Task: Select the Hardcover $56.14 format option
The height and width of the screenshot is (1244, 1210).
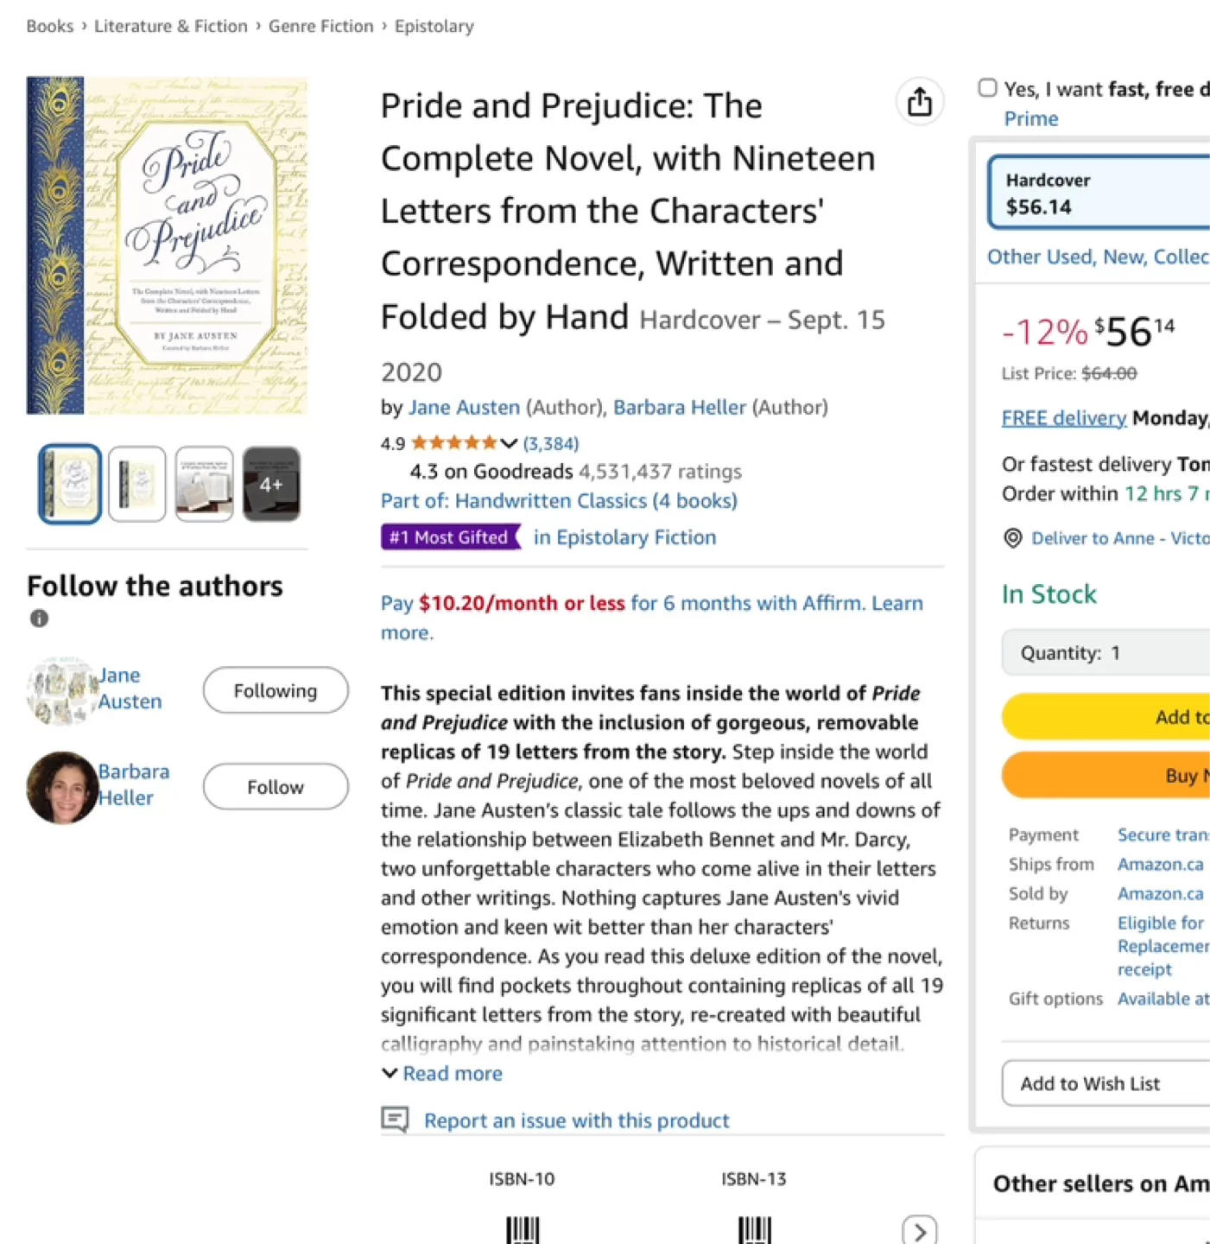Action: [x=1097, y=192]
